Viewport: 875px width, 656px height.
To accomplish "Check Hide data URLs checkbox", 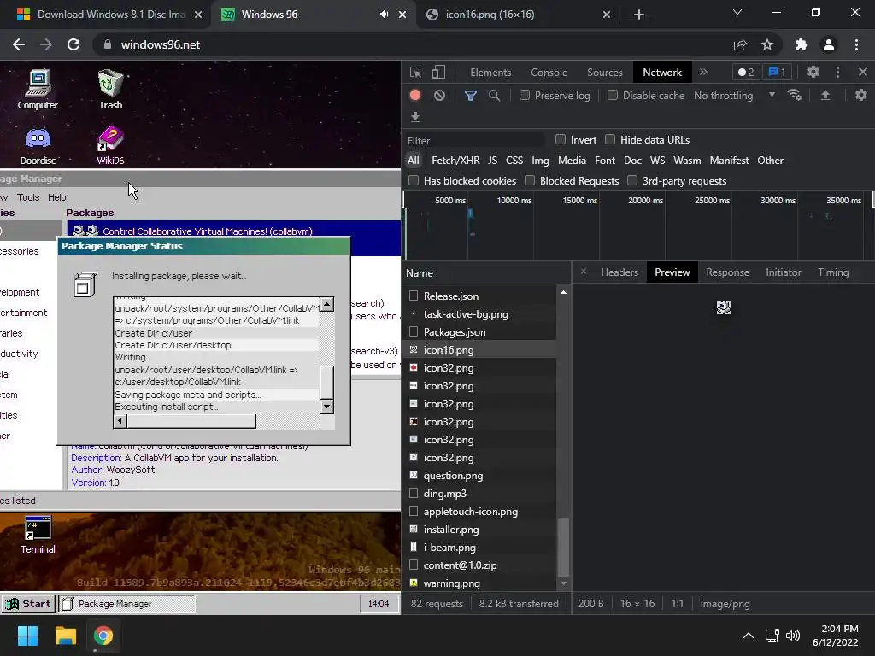I will point(610,139).
